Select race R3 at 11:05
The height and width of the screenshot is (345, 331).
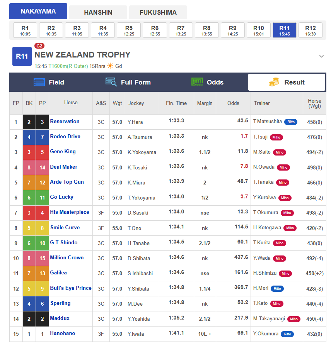(77, 30)
